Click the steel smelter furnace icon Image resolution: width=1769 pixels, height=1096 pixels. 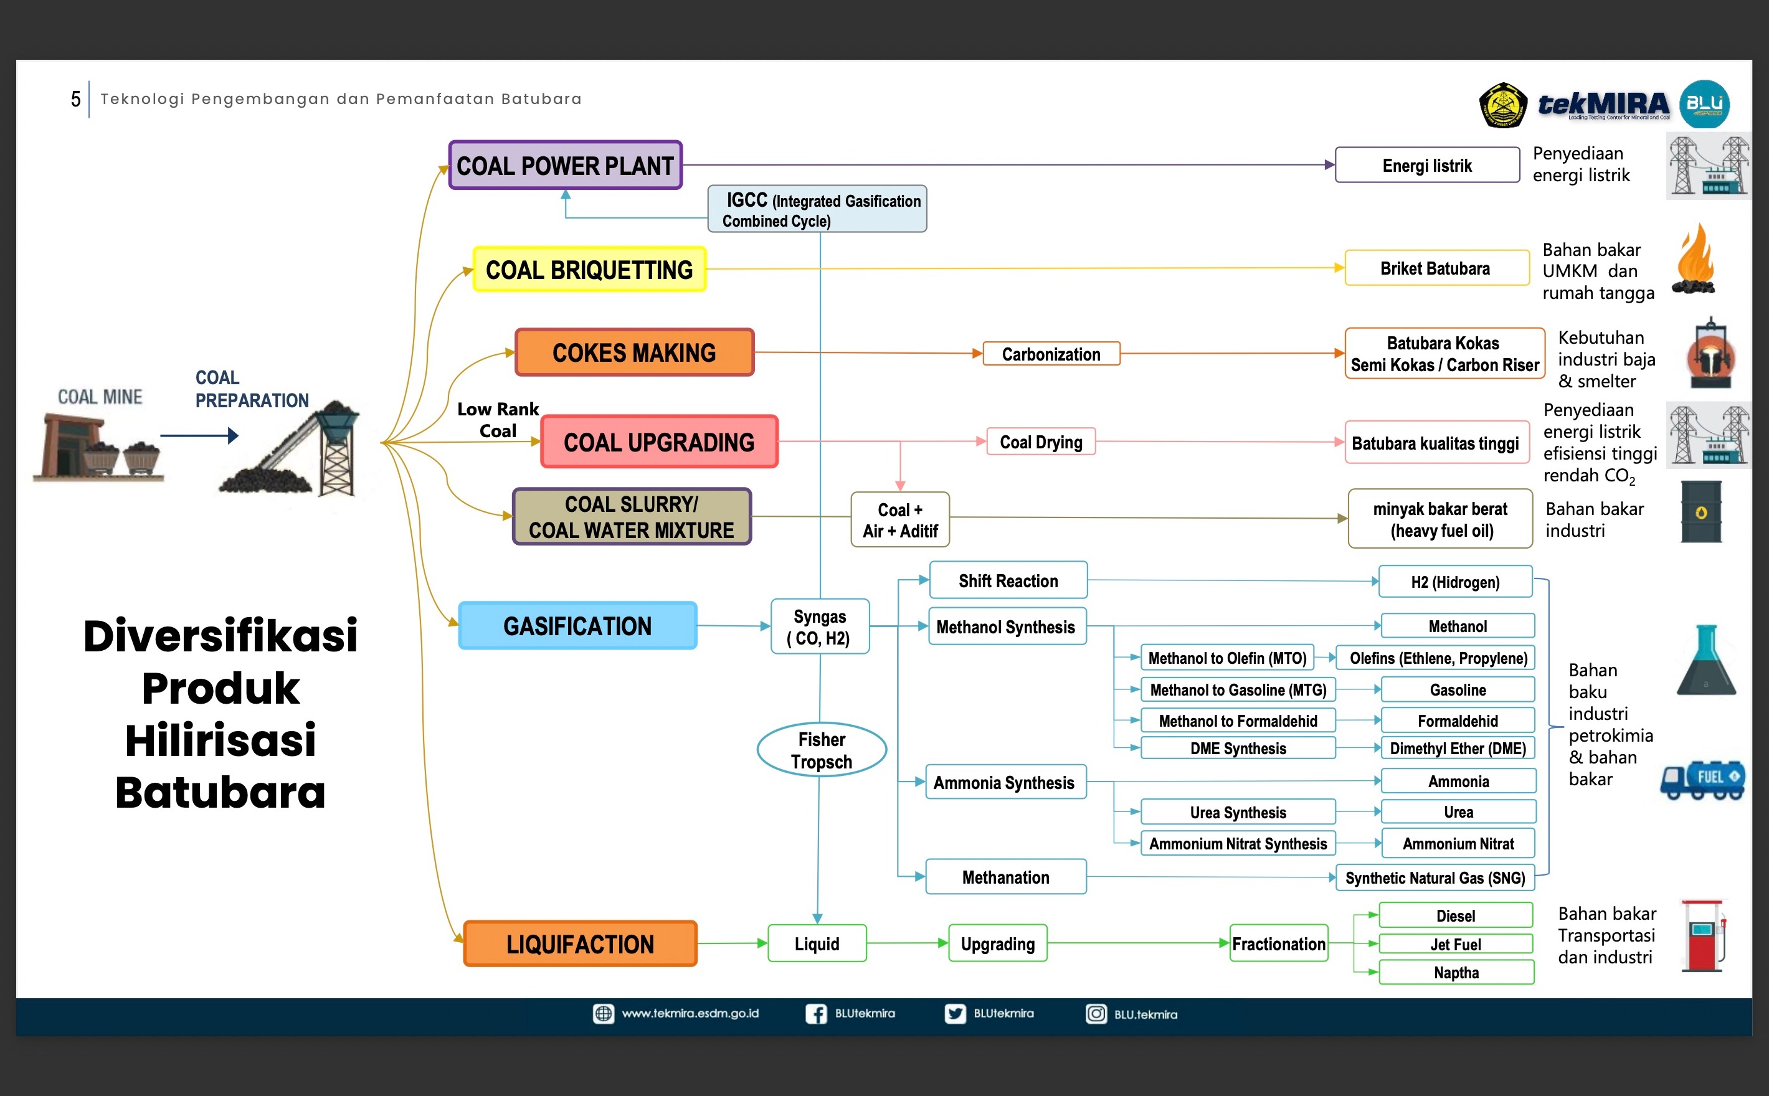(x=1711, y=354)
